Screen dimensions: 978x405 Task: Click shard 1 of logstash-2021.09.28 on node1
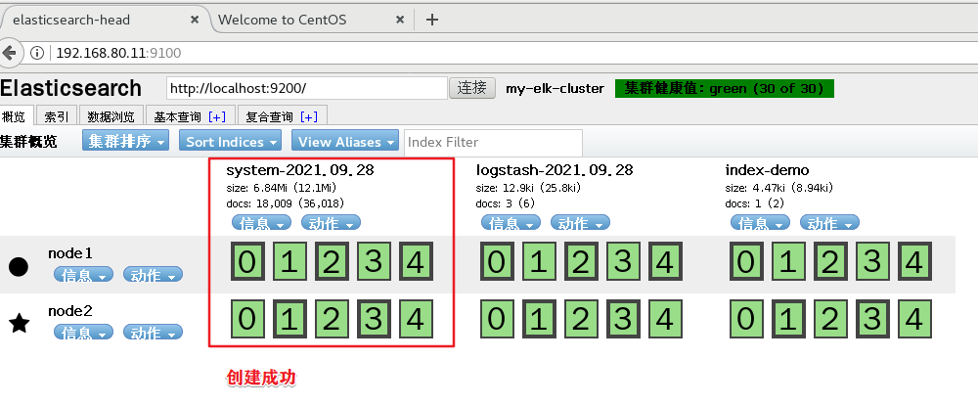click(539, 261)
